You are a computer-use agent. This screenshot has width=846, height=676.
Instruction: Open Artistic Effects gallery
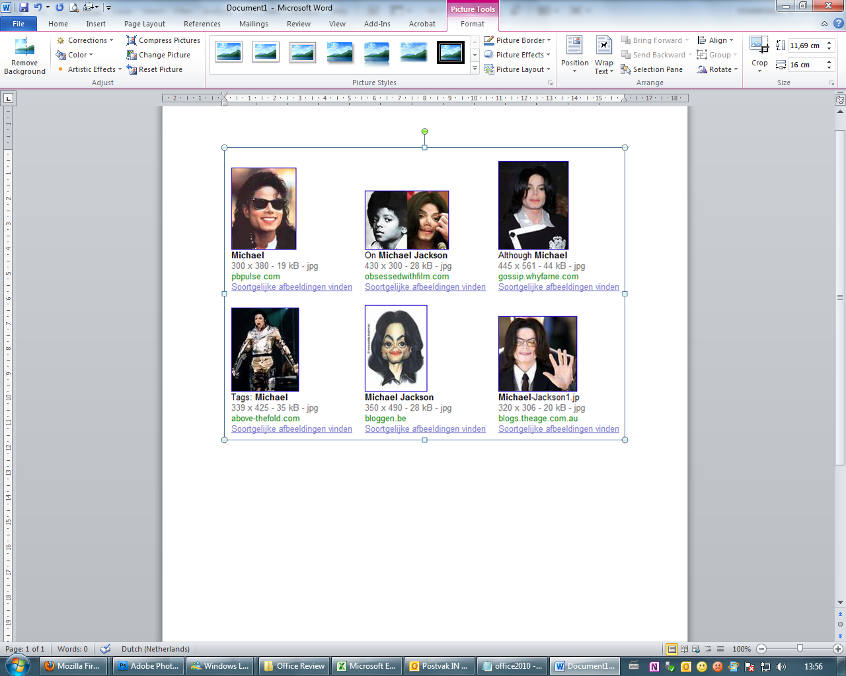click(x=89, y=69)
